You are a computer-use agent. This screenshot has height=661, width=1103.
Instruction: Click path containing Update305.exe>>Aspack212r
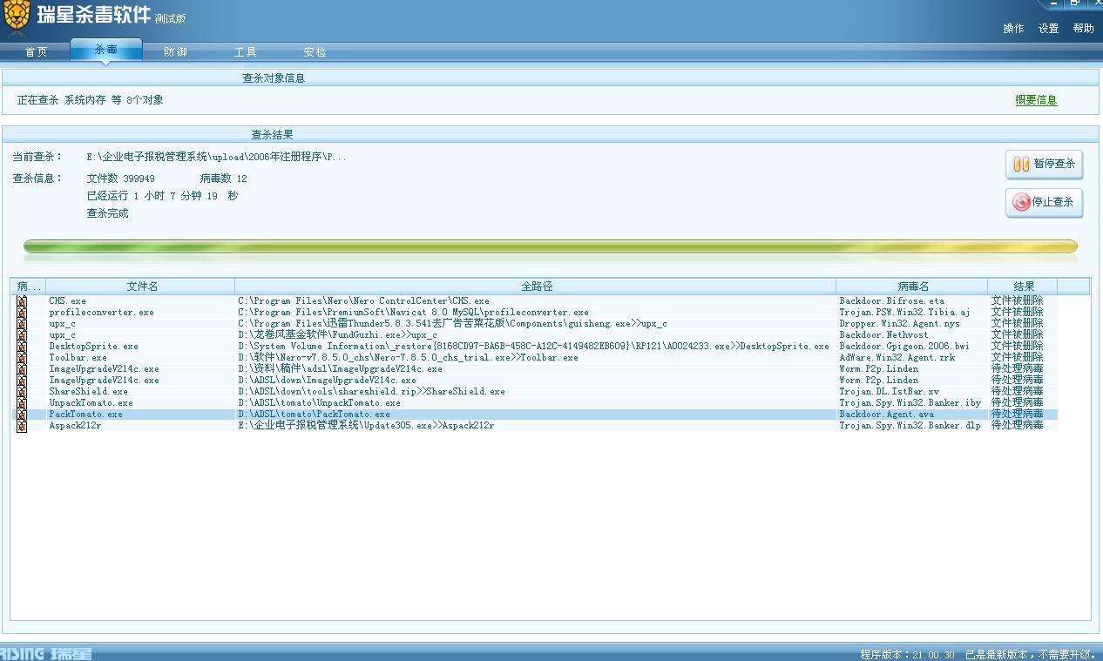click(x=366, y=426)
